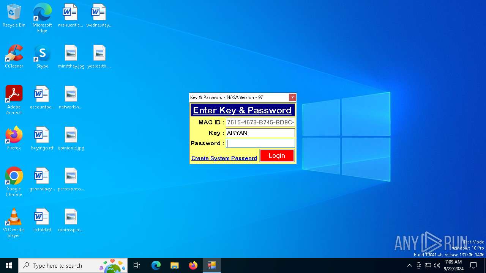Screen dimensions: 486x273
Task: Open the notification center
Action: pyautogui.click(x=473, y=265)
